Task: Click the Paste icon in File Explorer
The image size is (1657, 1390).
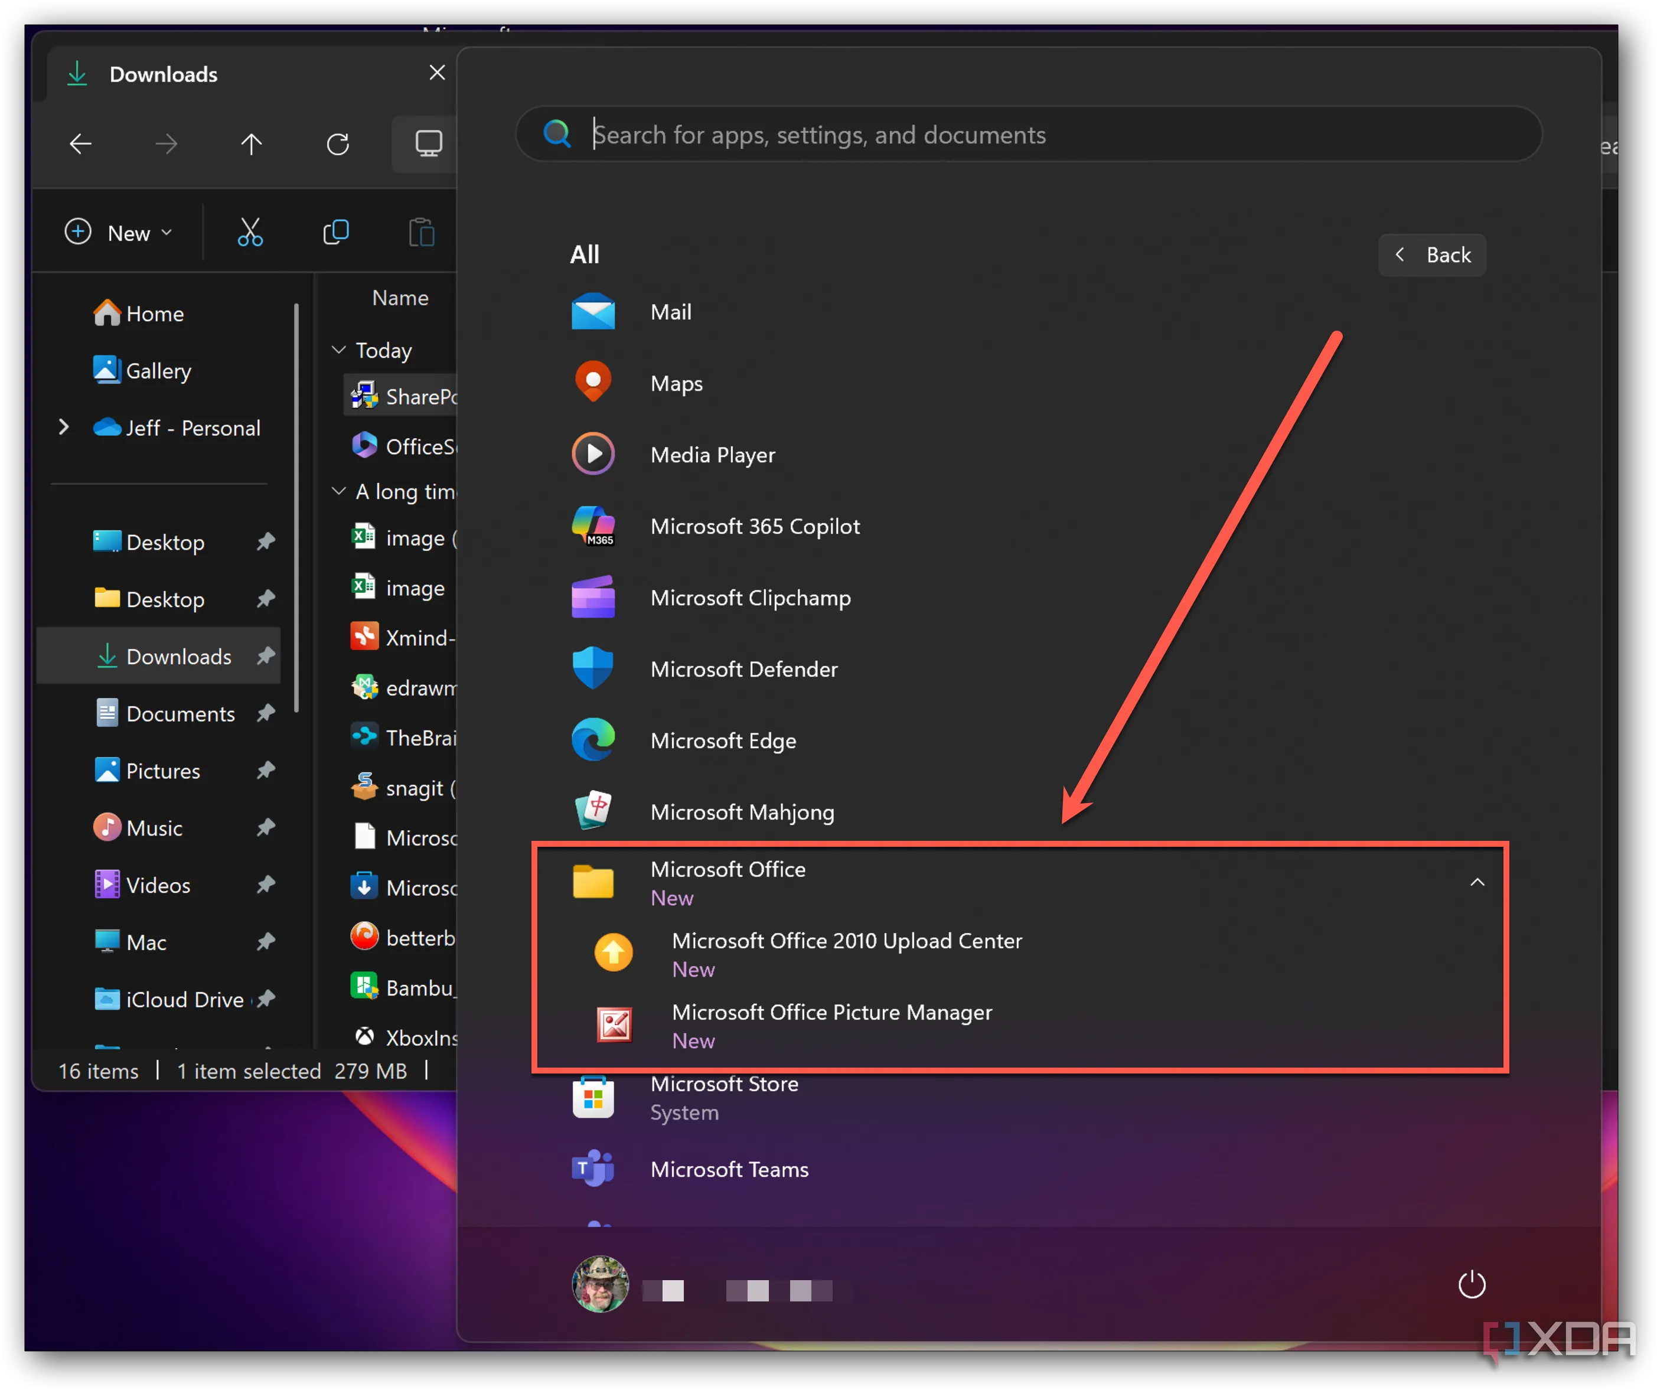Action: point(422,233)
